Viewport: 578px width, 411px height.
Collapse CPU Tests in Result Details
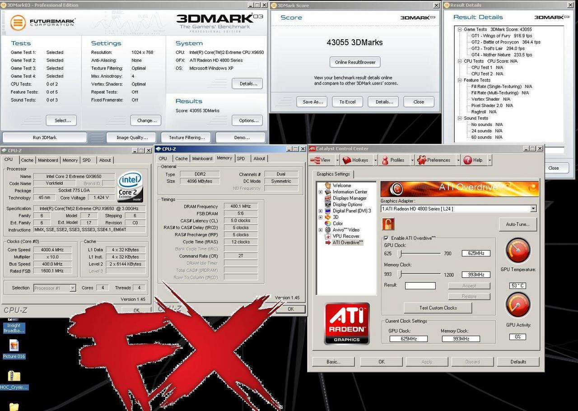(460, 61)
